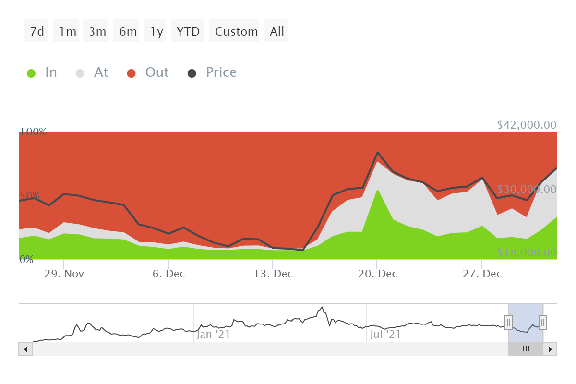Click the price peak near 20. Dec
Image resolution: width=576 pixels, height=384 pixels.
(378, 153)
